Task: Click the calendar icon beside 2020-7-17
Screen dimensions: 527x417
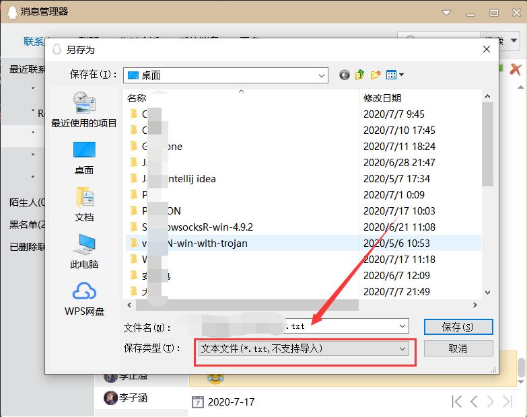Action: (x=197, y=402)
